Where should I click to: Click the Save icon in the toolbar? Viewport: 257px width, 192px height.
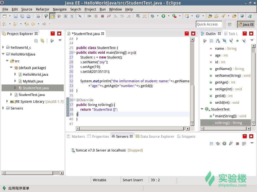(x=16, y=16)
